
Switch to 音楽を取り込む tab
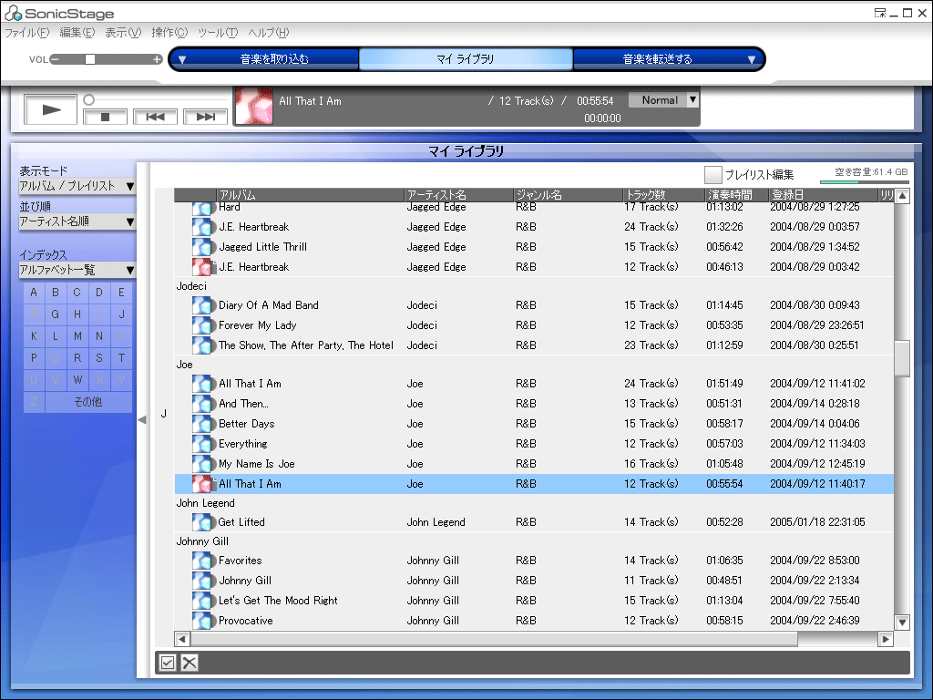(274, 59)
